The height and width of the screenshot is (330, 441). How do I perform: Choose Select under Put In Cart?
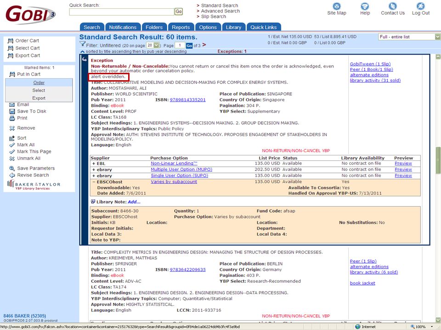coord(39,90)
